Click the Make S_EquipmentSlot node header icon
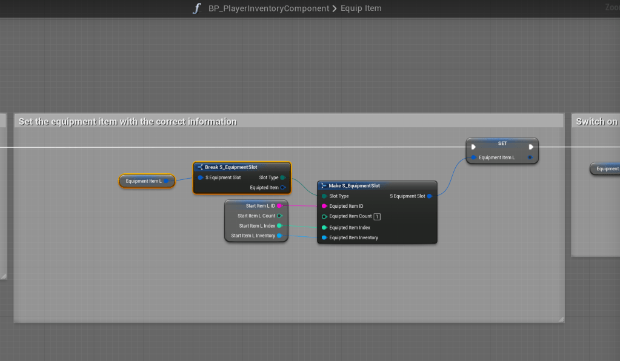 point(324,186)
